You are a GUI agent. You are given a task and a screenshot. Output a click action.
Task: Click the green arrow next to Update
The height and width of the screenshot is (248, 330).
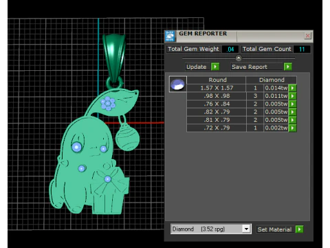click(215, 67)
